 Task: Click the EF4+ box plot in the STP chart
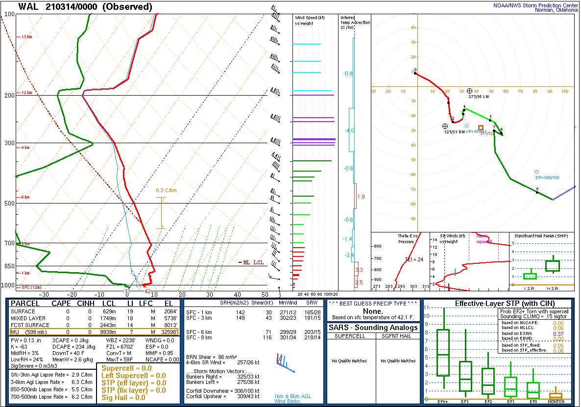tap(443, 348)
